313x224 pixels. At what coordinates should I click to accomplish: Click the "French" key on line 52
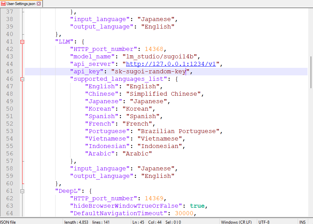[x=100, y=124]
